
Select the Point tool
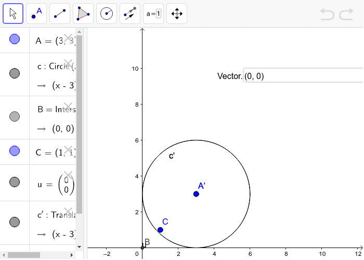coord(36,14)
